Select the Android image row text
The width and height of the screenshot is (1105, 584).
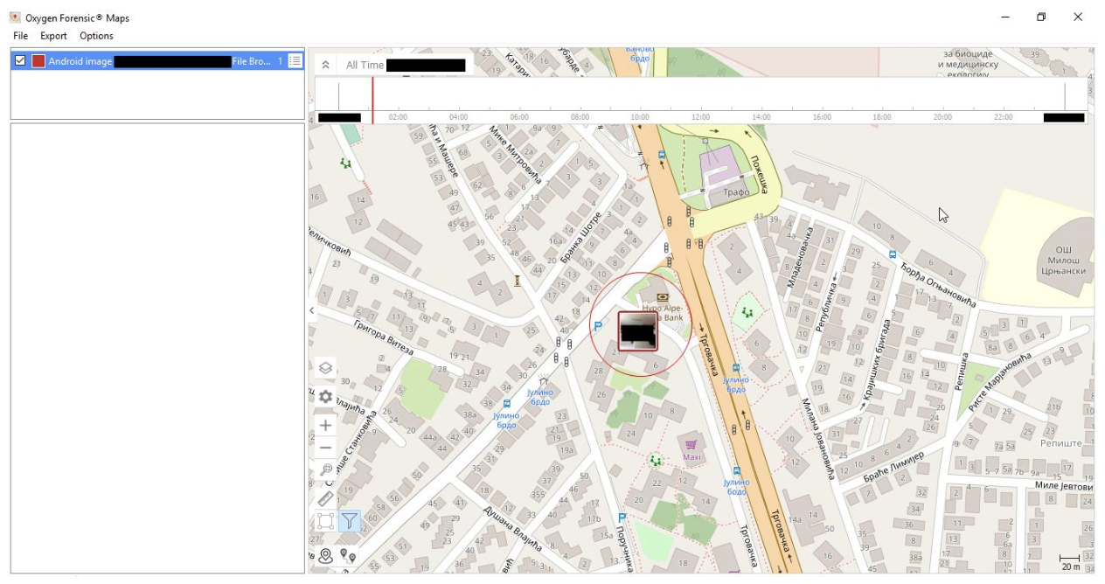(80, 61)
